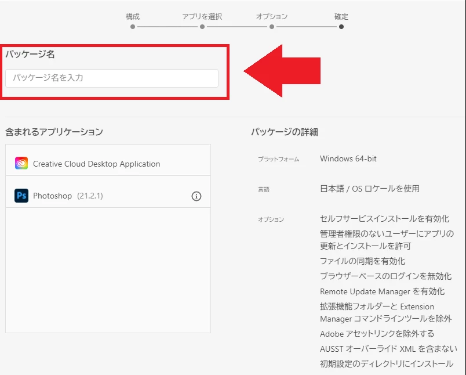This screenshot has height=375, width=466.
Task: Go to the アプリを選択 step
Action: coord(202,27)
